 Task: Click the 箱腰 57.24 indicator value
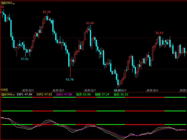(102, 94)
